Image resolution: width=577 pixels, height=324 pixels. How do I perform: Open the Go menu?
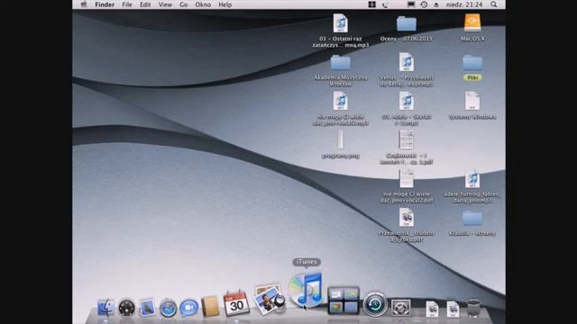pyautogui.click(x=184, y=4)
